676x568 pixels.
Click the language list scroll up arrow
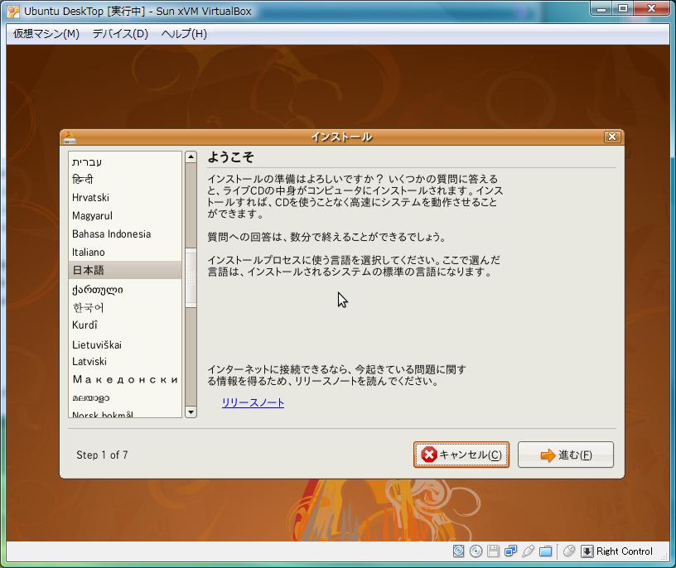coord(191,156)
